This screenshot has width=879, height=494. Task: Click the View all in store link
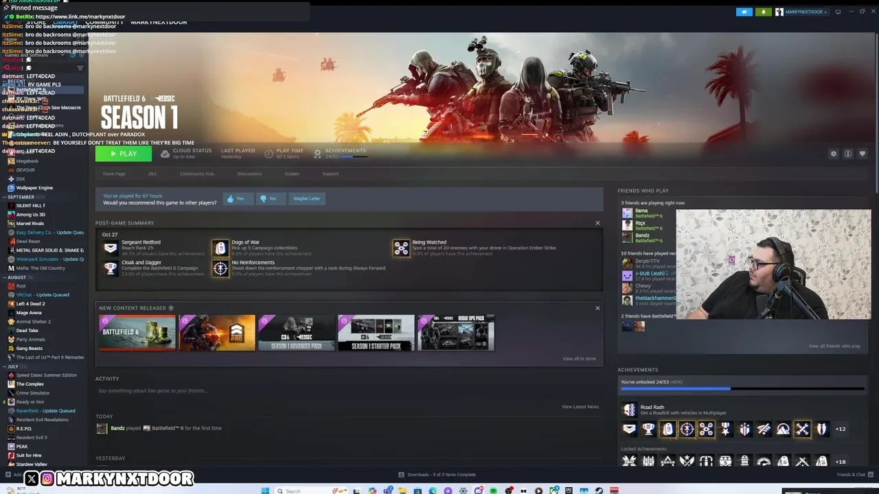point(579,359)
